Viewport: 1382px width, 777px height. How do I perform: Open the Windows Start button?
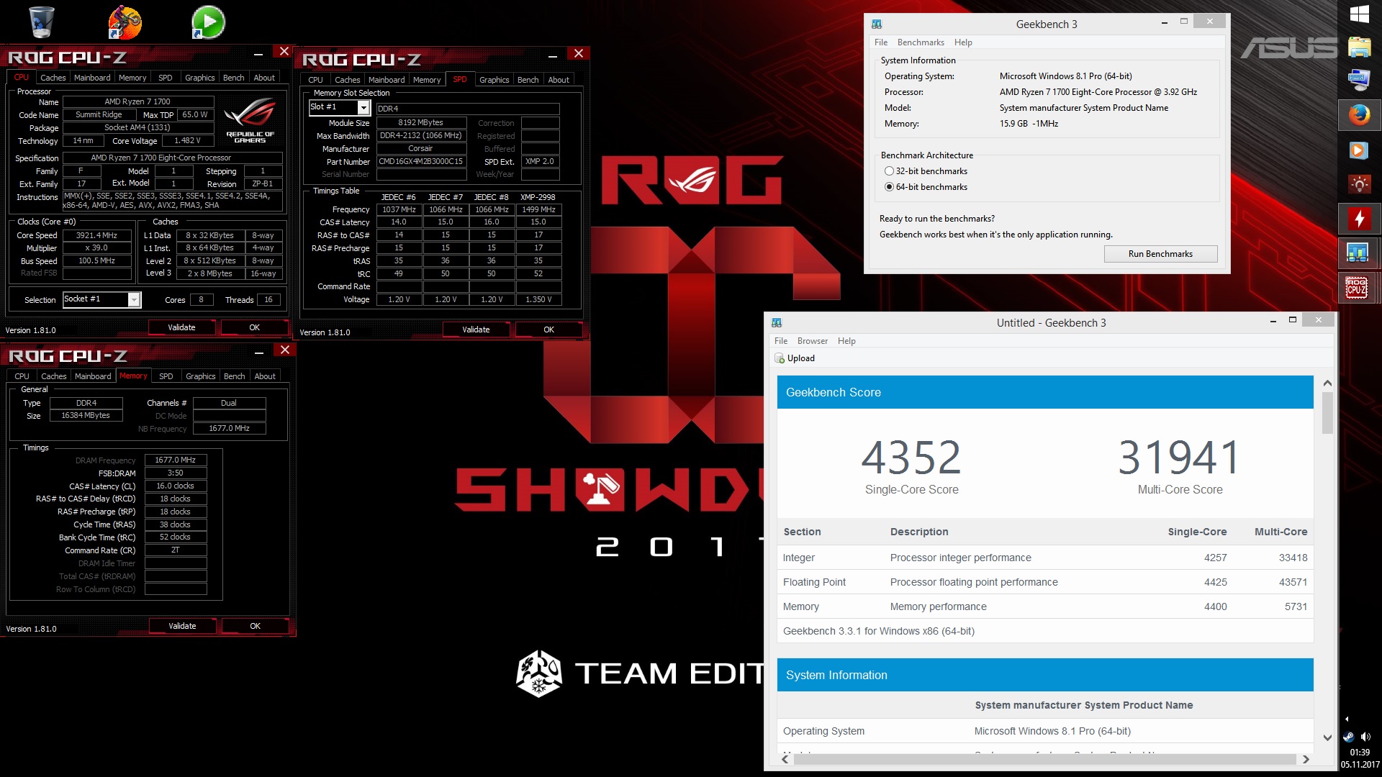(x=1360, y=14)
